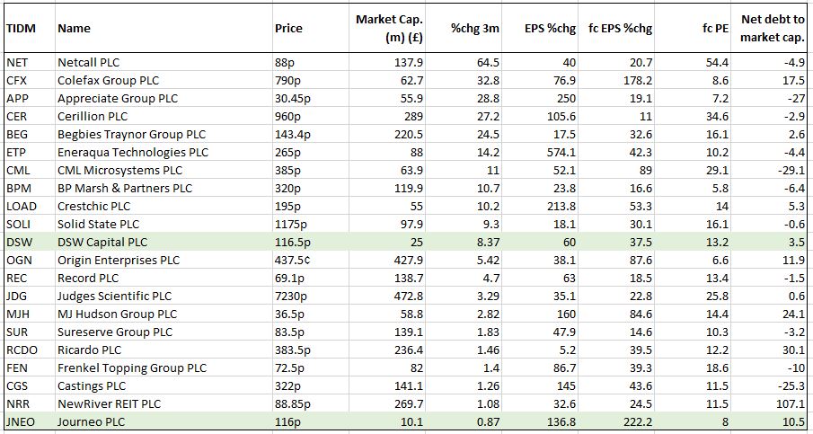The image size is (813, 434).
Task: Click Castings PLC name cell
Action: coord(92,385)
